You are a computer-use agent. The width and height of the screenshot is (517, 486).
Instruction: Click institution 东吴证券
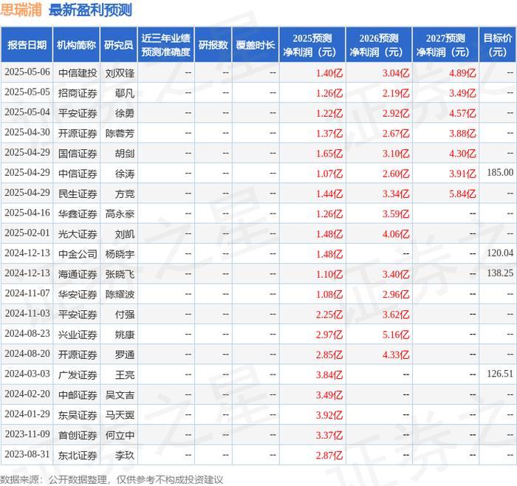[x=78, y=415]
